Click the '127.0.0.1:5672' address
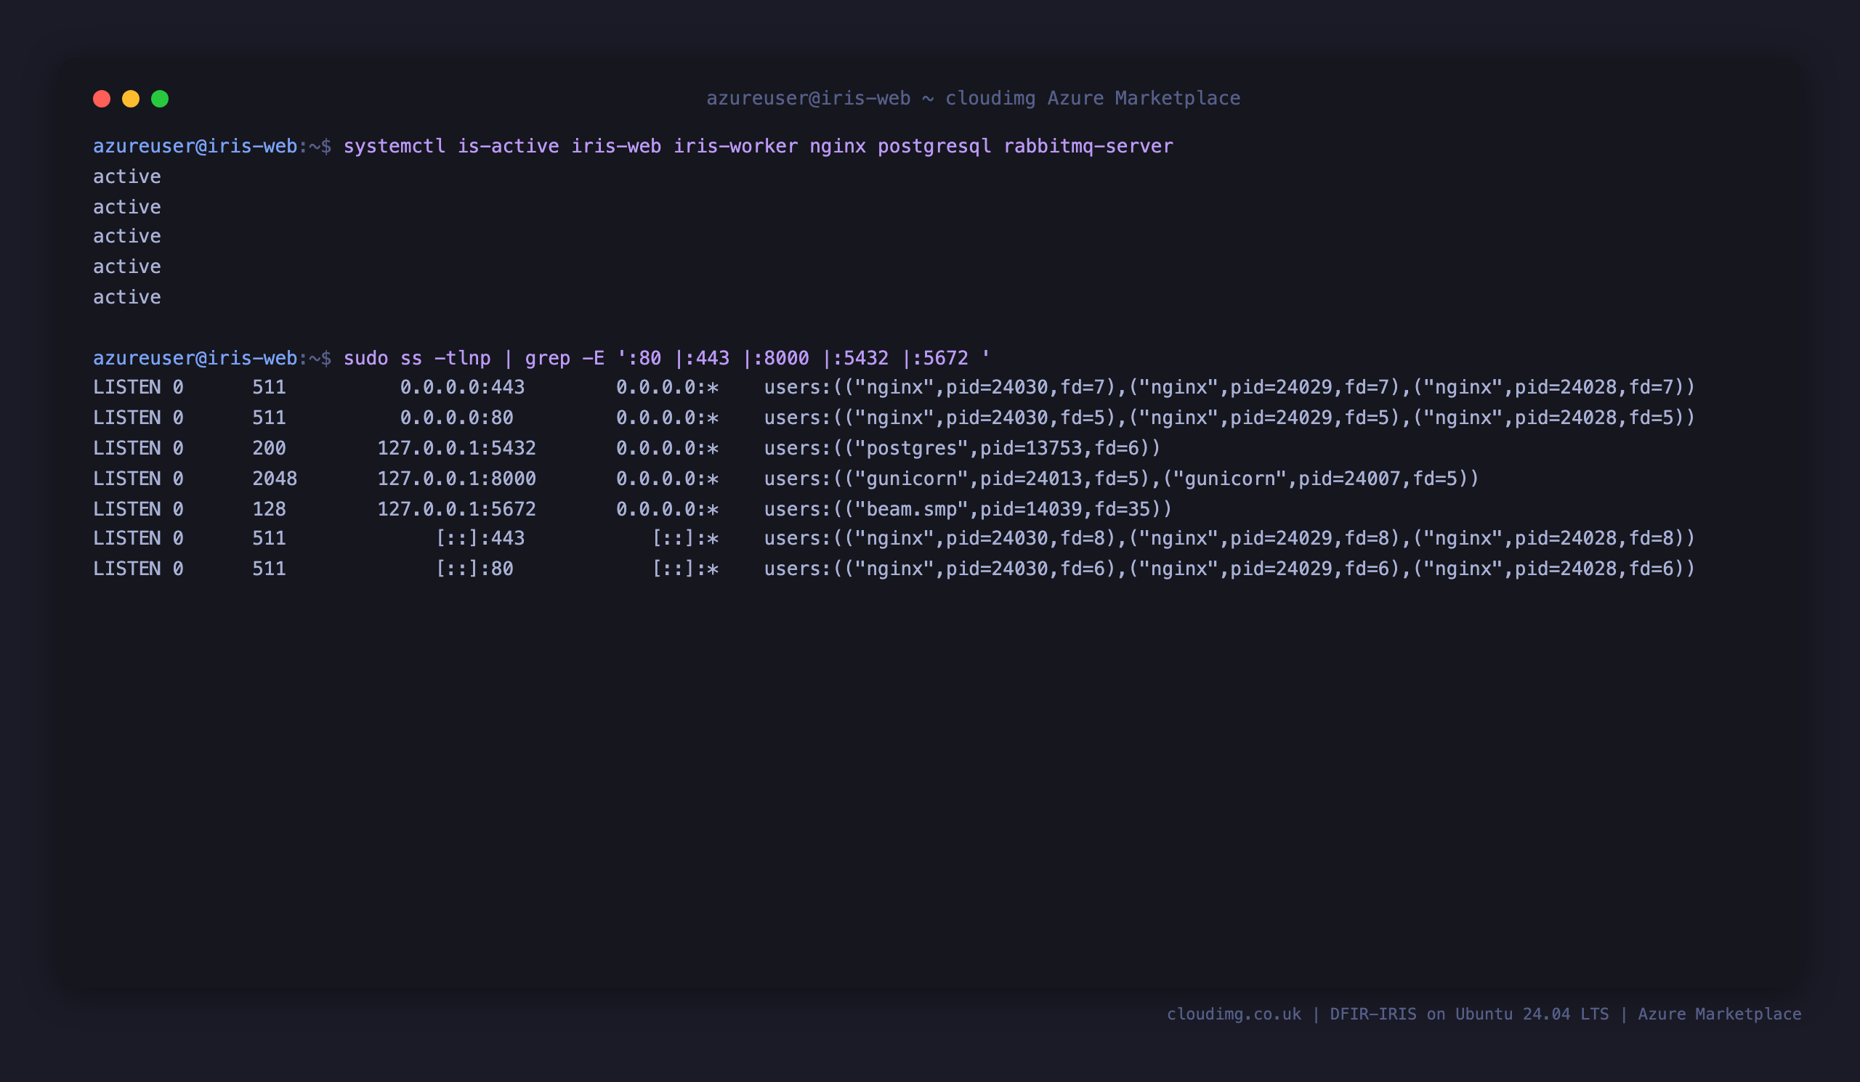 click(x=456, y=509)
